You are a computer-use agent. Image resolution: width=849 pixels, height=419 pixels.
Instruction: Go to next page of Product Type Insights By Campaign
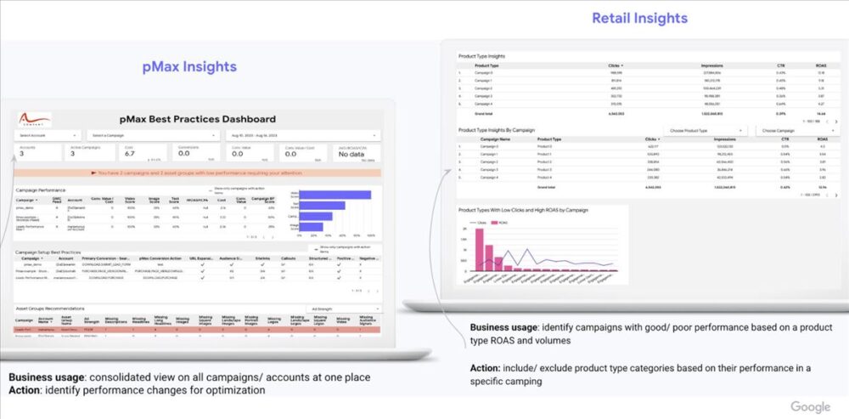click(835, 195)
